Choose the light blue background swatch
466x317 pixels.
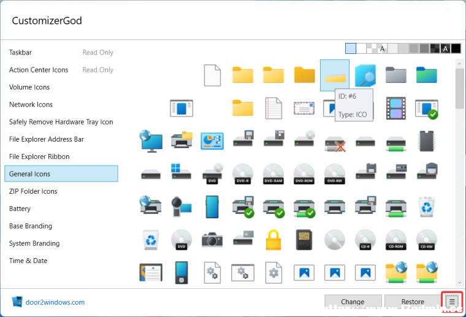[351, 48]
